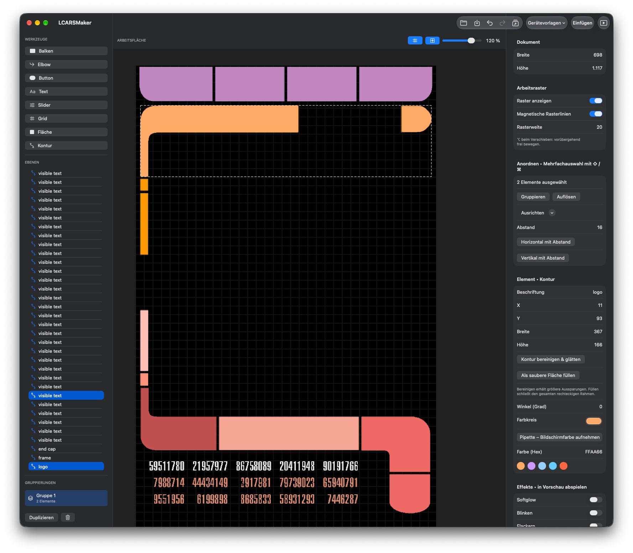This screenshot has height=553, width=633.
Task: Activate the Kontur tool
Action: [66, 145]
